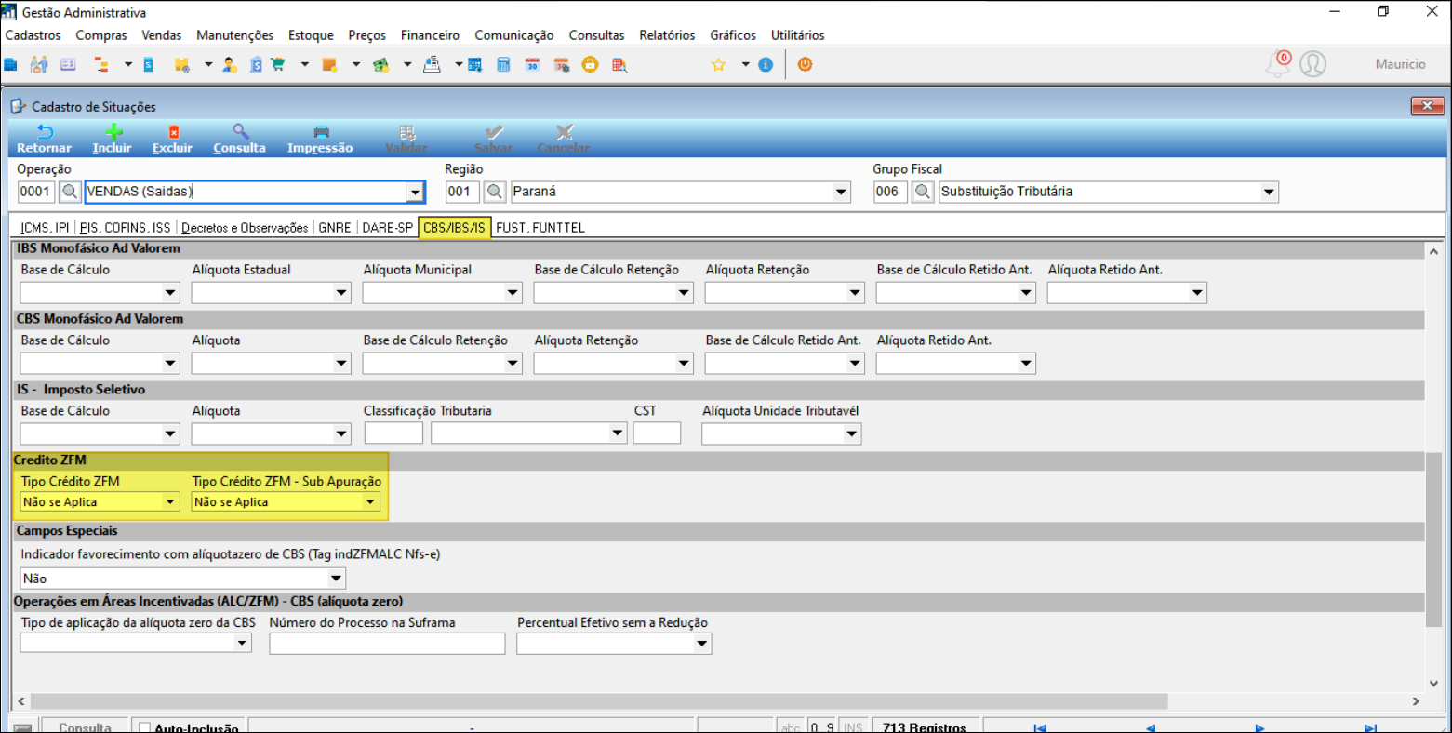The image size is (1452, 733).
Task: Click the orange power icon
Action: click(x=806, y=64)
